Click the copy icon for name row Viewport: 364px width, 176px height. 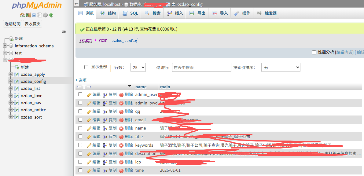(x=105, y=128)
